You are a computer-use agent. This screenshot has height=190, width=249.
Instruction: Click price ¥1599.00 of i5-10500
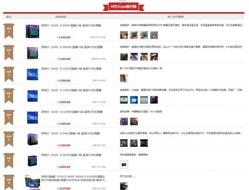(x=64, y=81)
